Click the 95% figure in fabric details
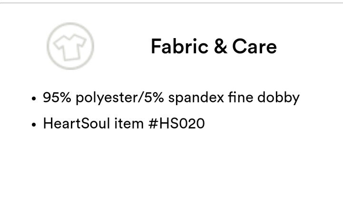 [57, 97]
